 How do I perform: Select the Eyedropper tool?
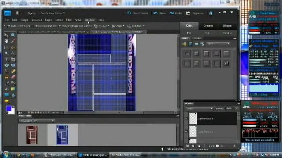[x=13, y=41]
